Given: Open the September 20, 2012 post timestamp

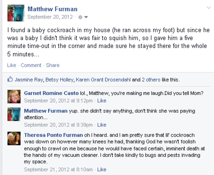Looking at the screenshot, I should 50,17.
